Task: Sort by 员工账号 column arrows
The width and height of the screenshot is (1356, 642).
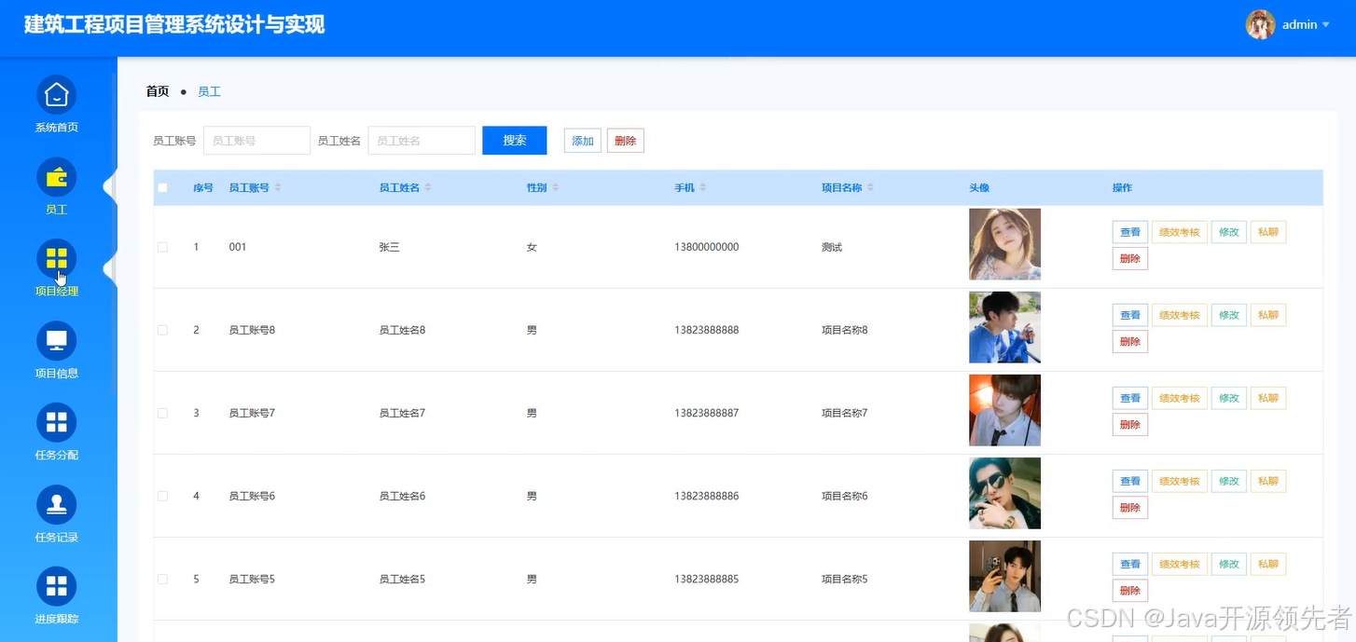Action: [278, 188]
